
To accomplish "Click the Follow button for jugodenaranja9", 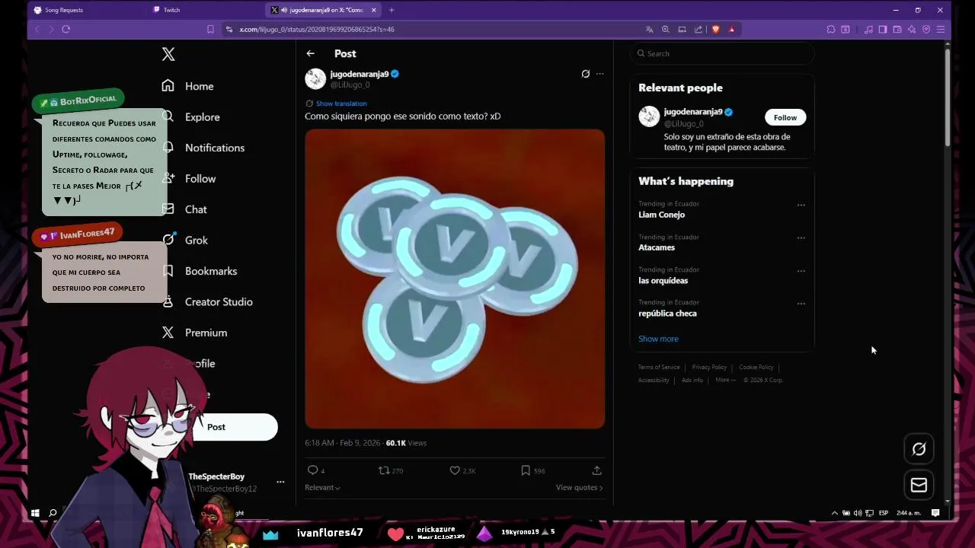I will [785, 117].
